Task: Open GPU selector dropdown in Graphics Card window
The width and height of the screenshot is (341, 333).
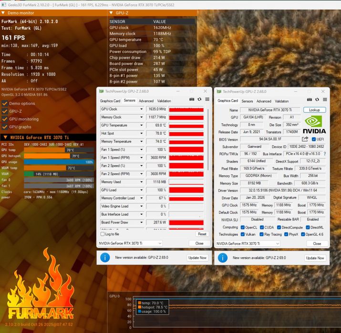Action: (x=248, y=243)
